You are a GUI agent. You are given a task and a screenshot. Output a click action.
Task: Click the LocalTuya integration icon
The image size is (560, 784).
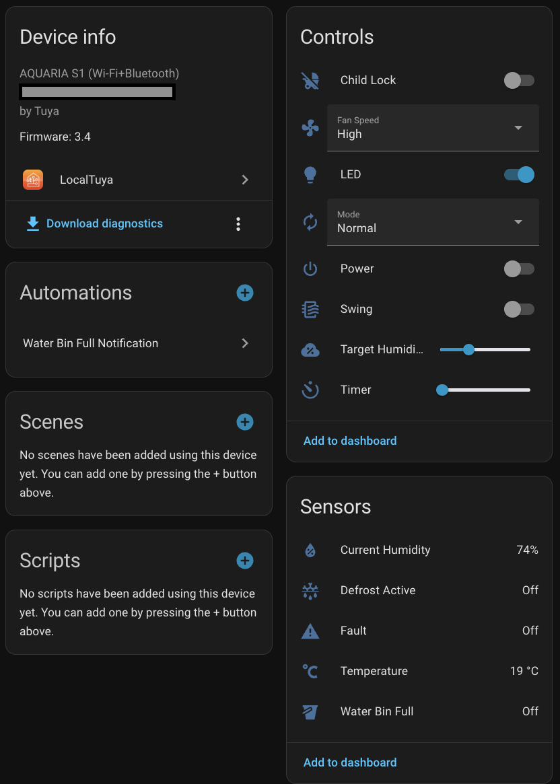[x=33, y=180]
